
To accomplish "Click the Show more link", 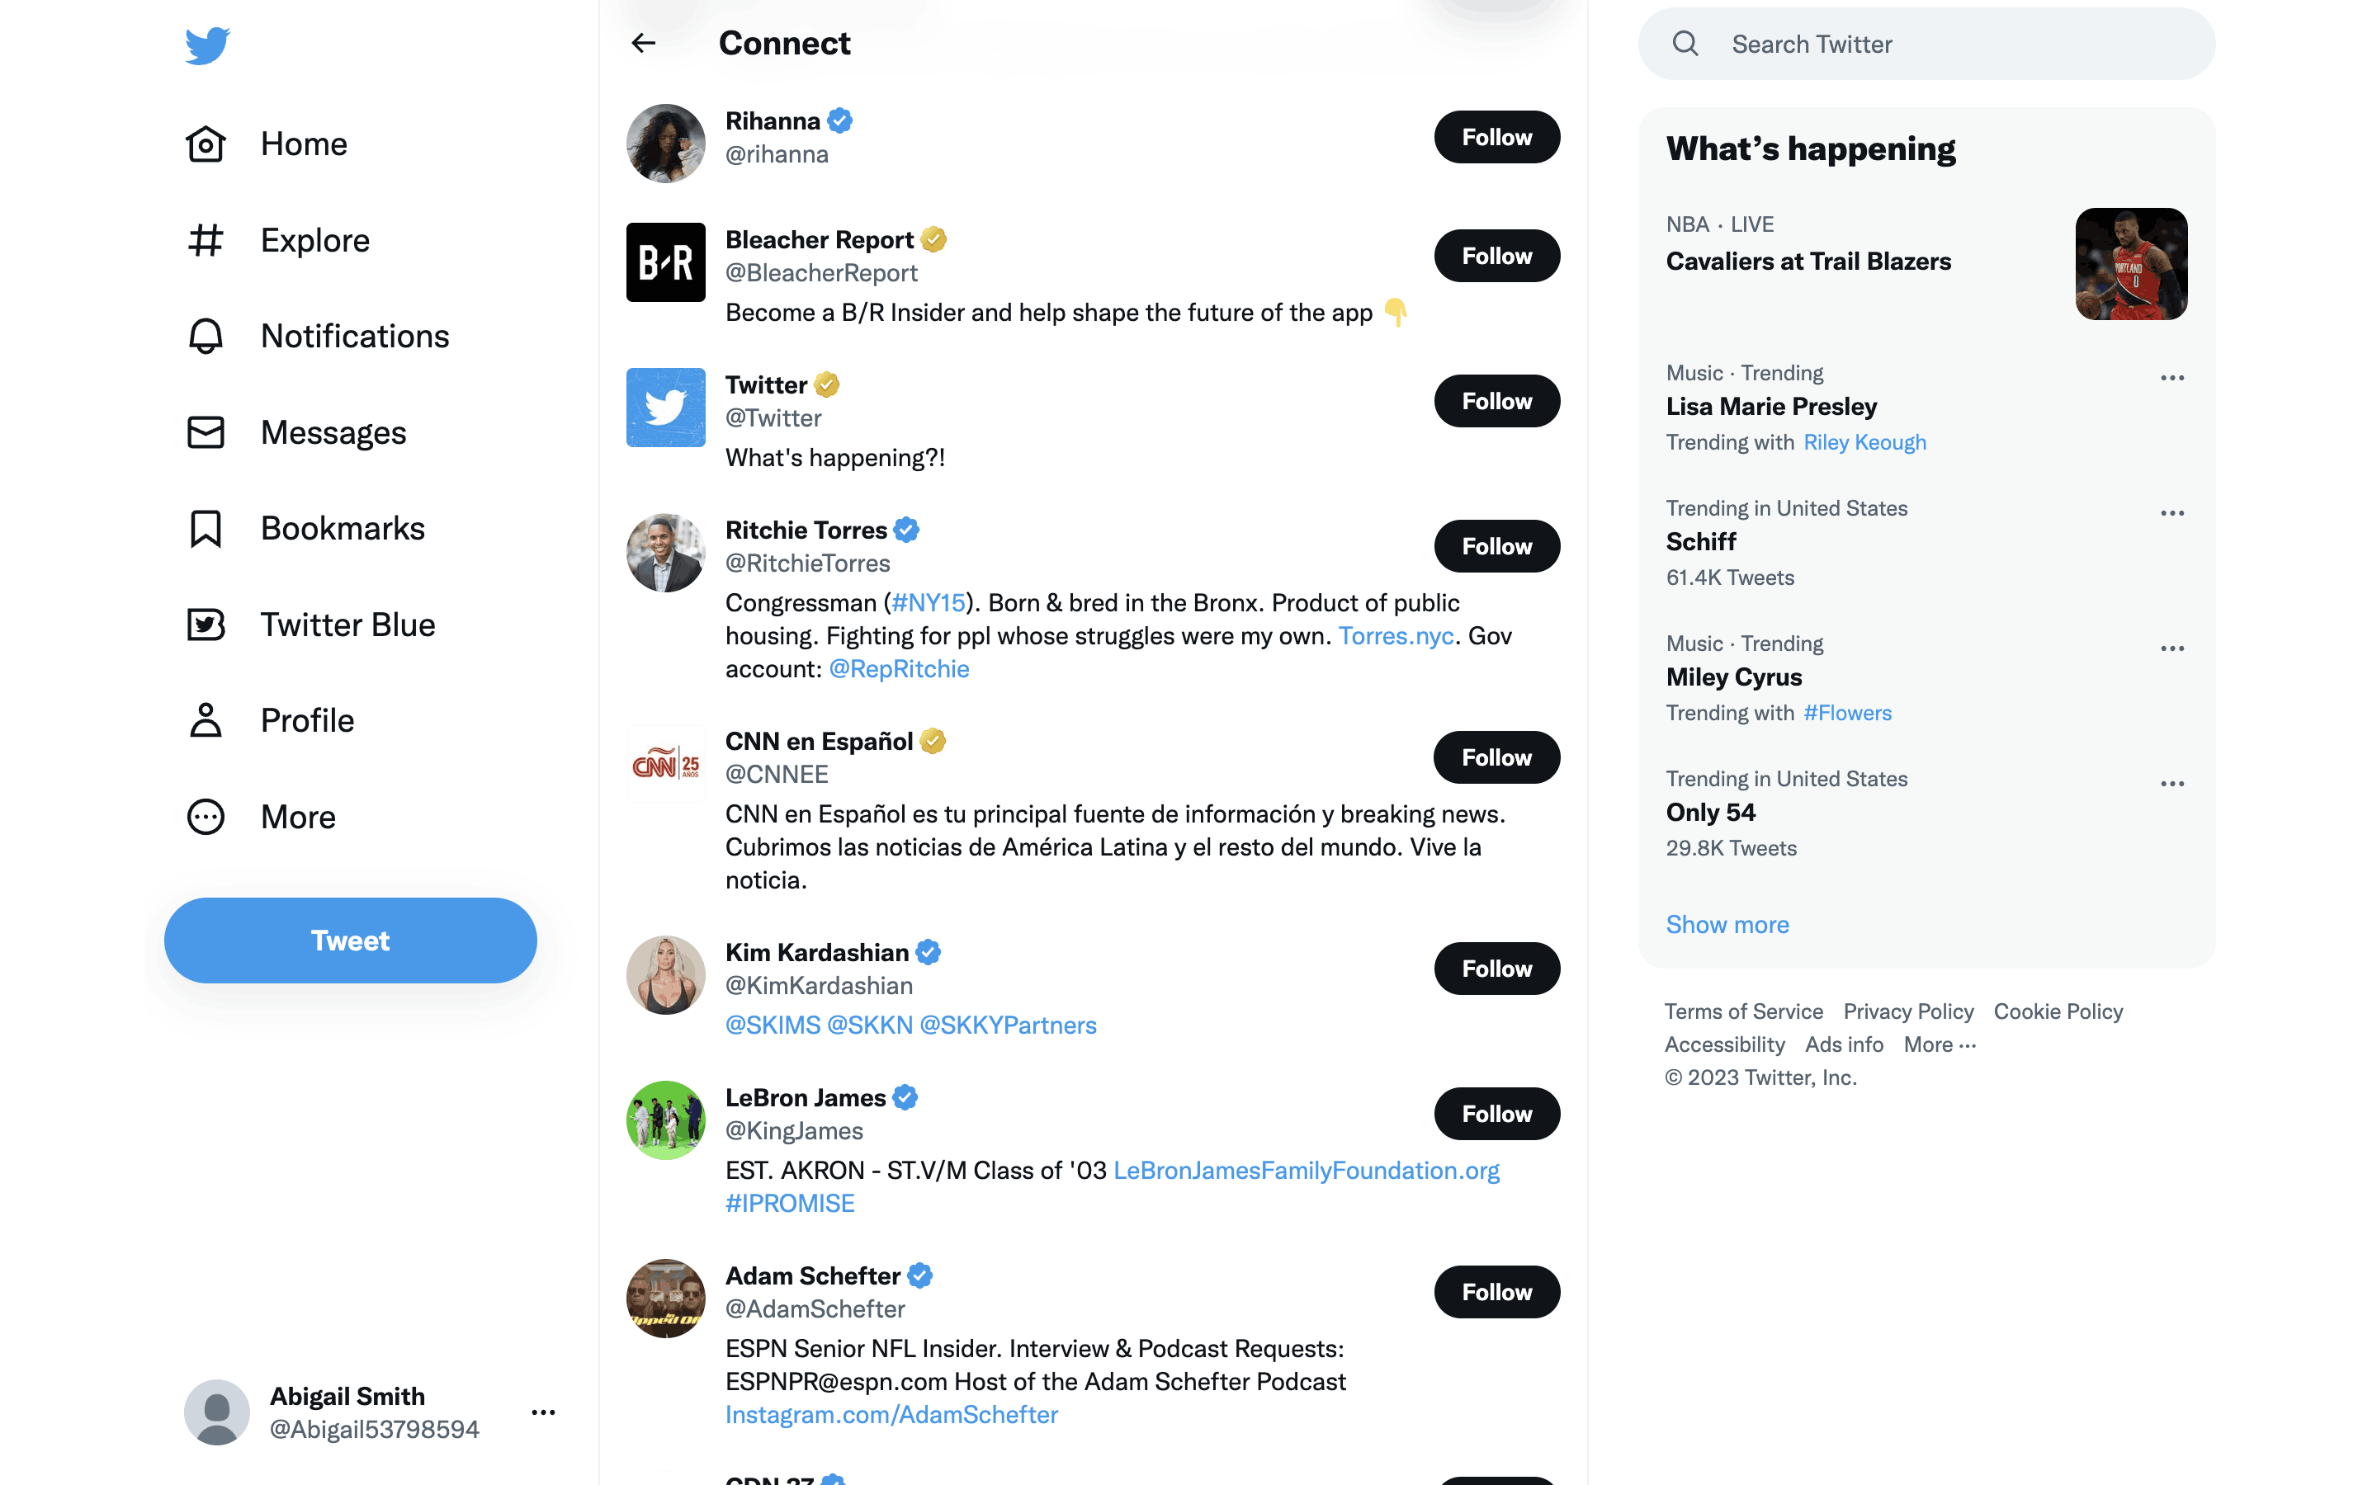I will click(x=1727, y=924).
